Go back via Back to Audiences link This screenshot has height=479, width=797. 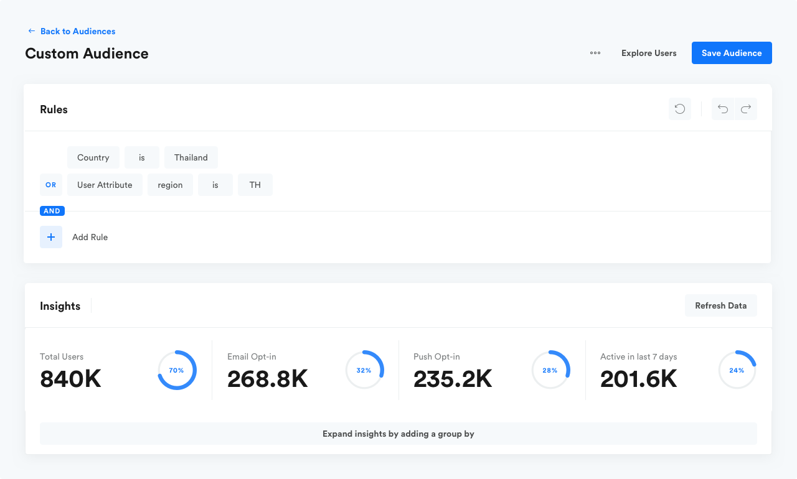(78, 31)
